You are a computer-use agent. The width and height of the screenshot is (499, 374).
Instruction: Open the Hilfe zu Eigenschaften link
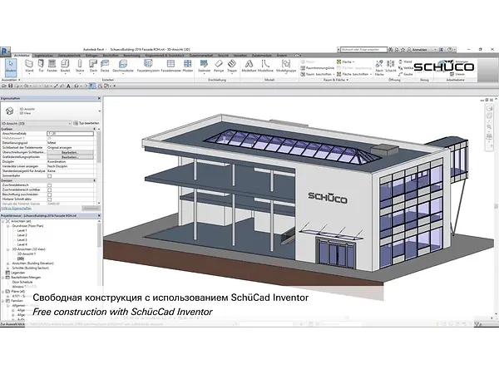[x=17, y=209]
